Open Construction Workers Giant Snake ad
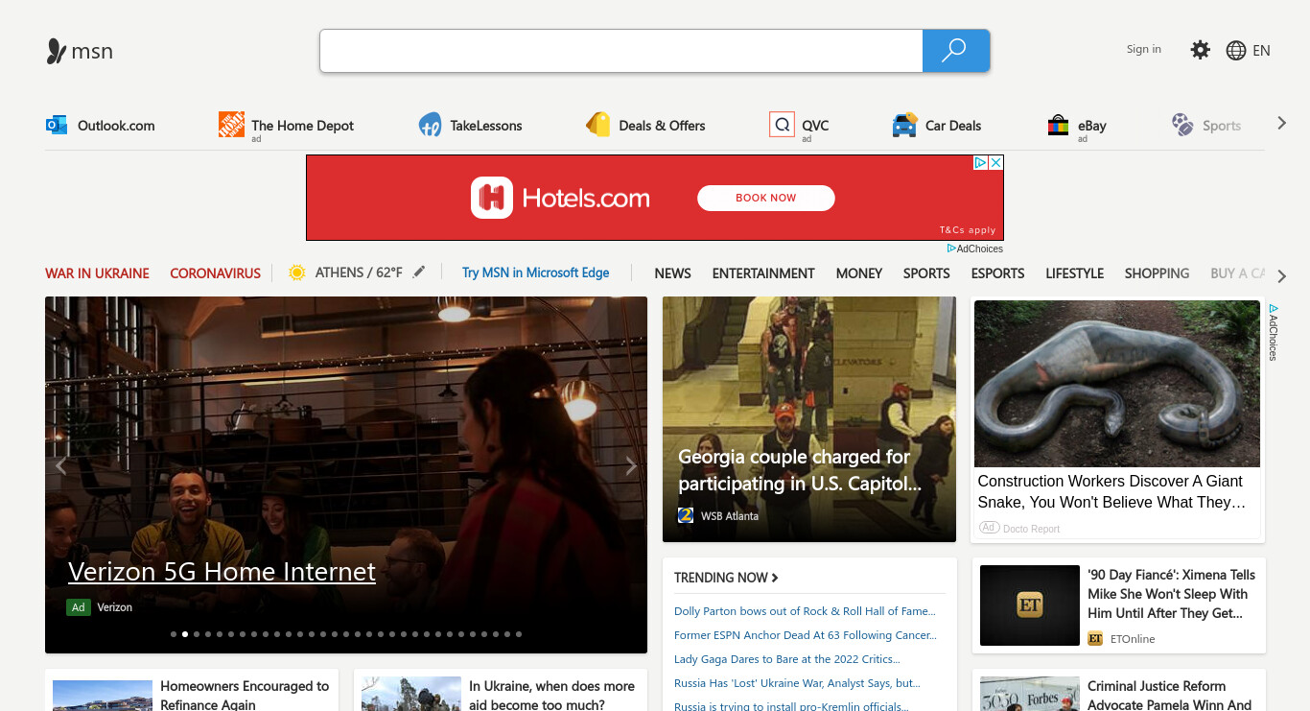Image resolution: width=1310 pixels, height=711 pixels. pos(1111,491)
